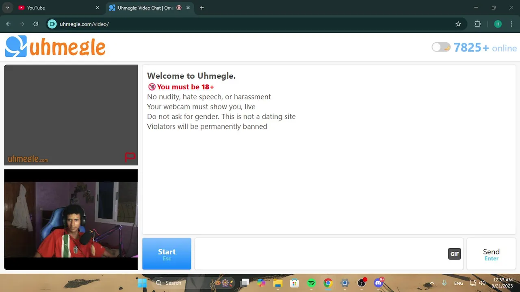Click the ENG language indicator
Image resolution: width=520 pixels, height=292 pixels.
pos(459,283)
